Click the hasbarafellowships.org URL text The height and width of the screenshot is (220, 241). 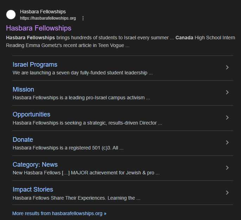(48, 18)
